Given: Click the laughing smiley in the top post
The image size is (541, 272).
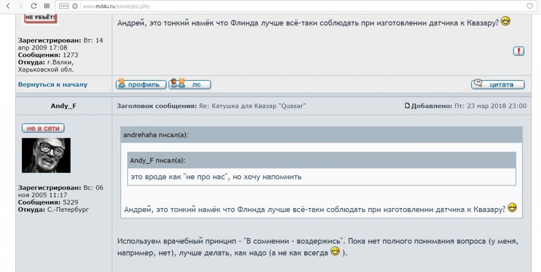Looking at the screenshot, I should click(x=506, y=21).
